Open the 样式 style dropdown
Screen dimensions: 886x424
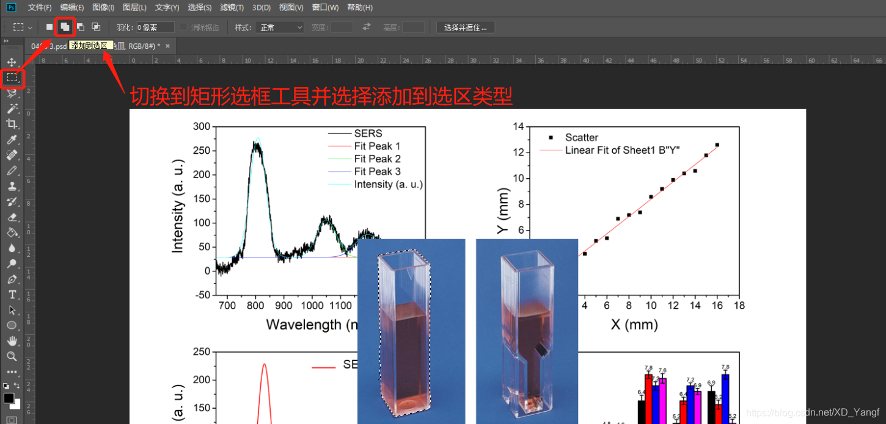[x=280, y=27]
